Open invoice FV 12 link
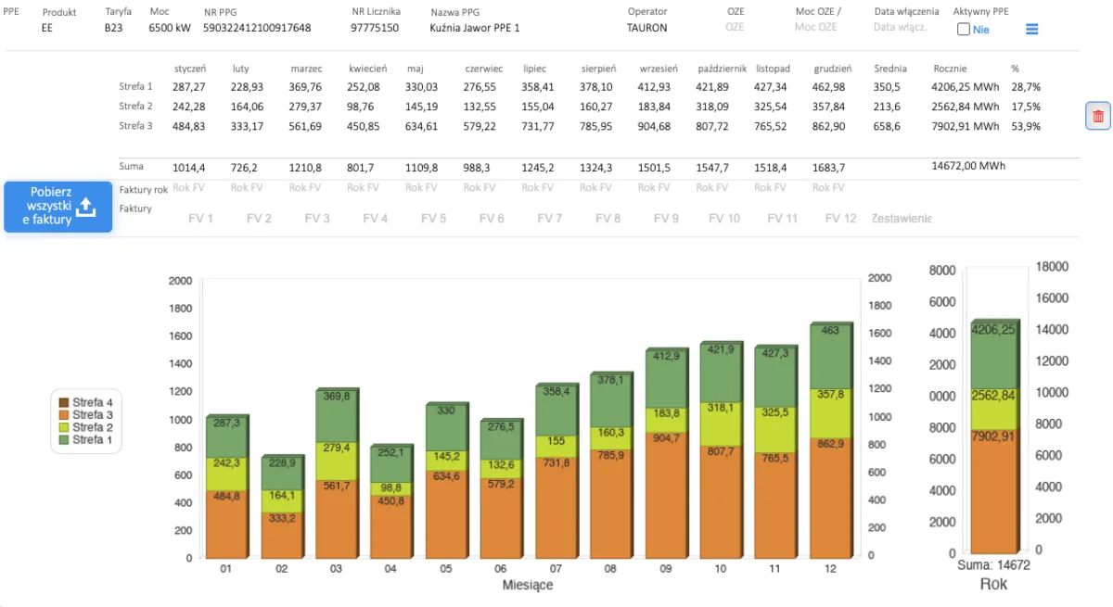This screenshot has height=607, width=1113. (x=840, y=219)
